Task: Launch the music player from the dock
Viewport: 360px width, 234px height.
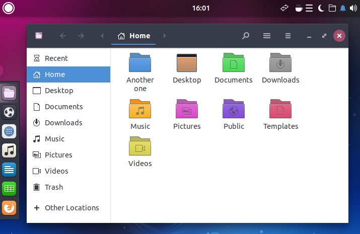Action: (9, 150)
